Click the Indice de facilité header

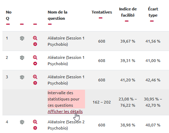pos(128,12)
